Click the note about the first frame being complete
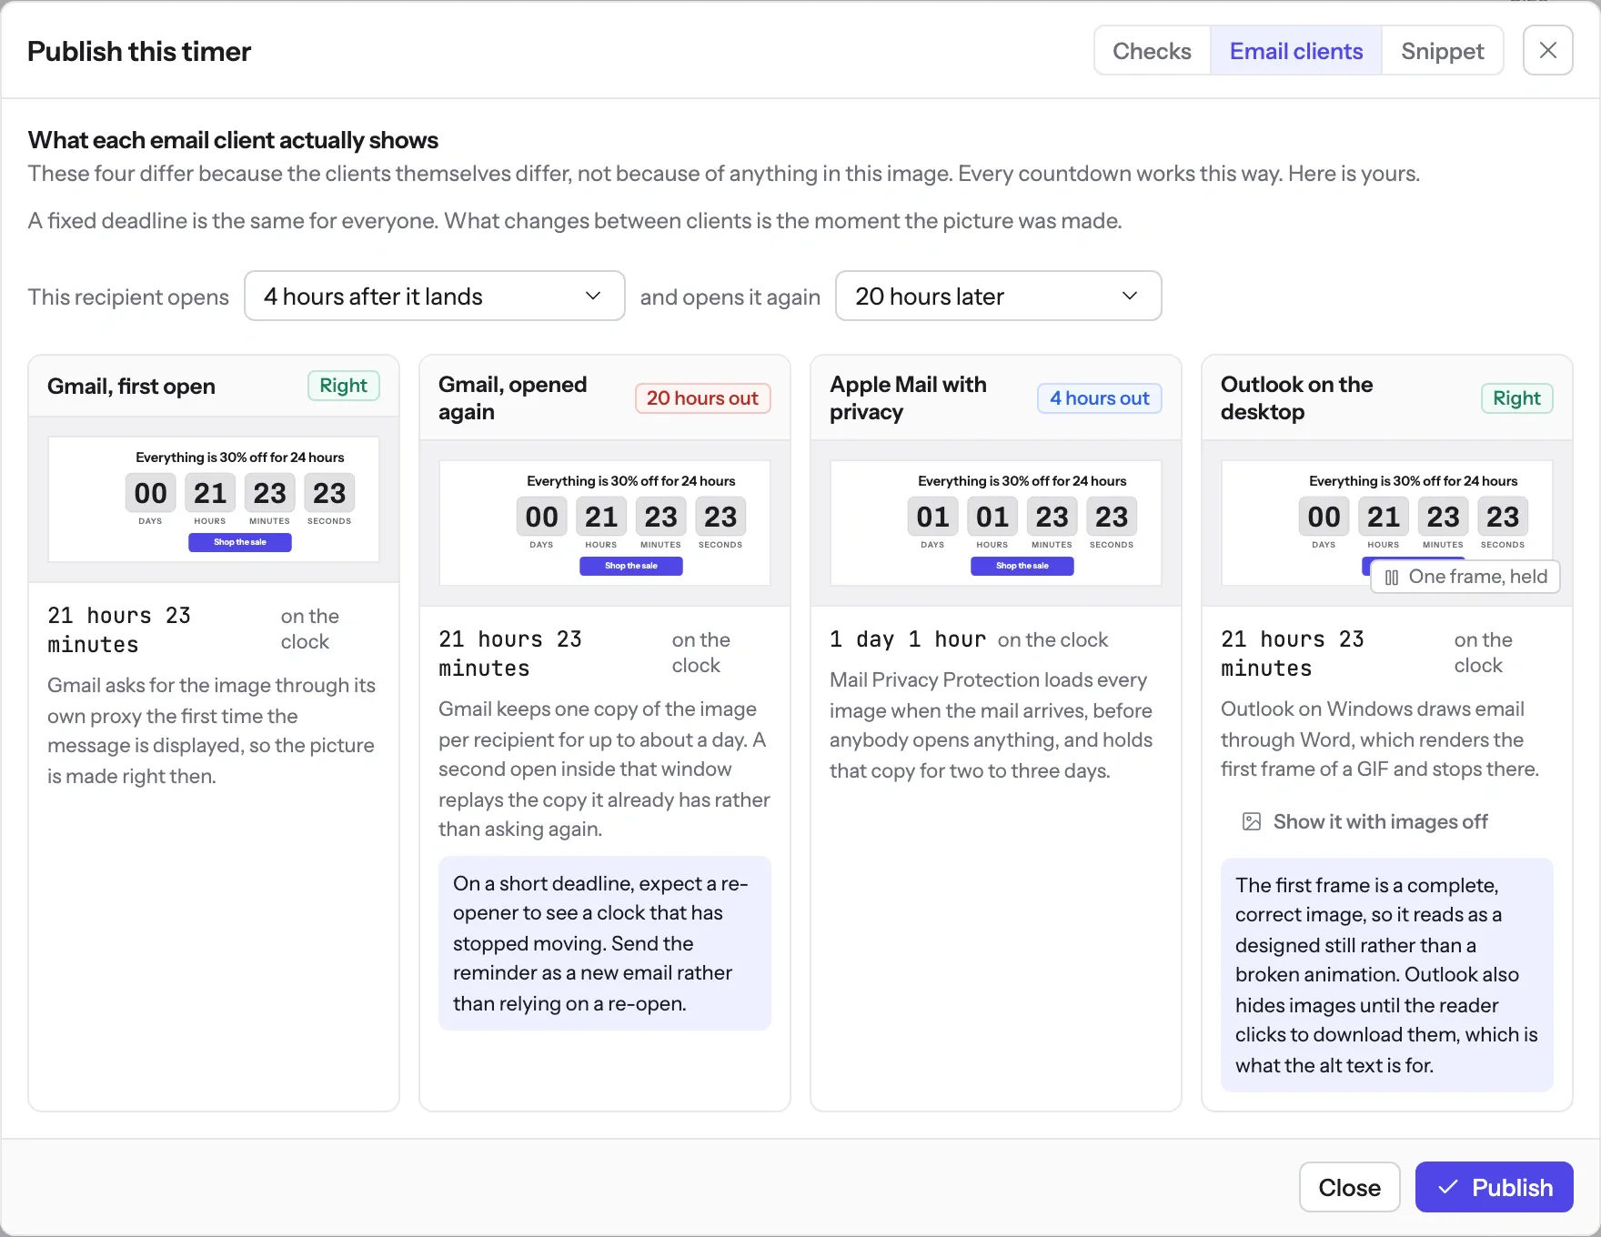Viewport: 1601px width, 1237px height. (1387, 975)
